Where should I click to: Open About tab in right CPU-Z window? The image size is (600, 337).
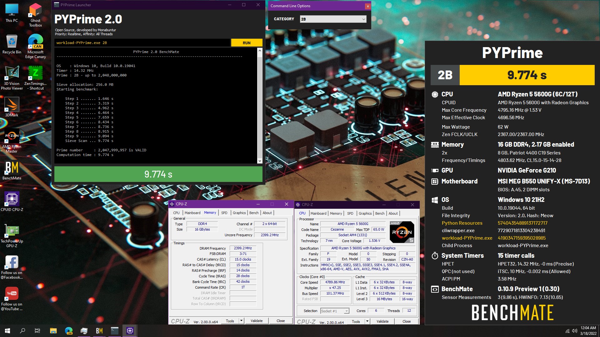(393, 213)
